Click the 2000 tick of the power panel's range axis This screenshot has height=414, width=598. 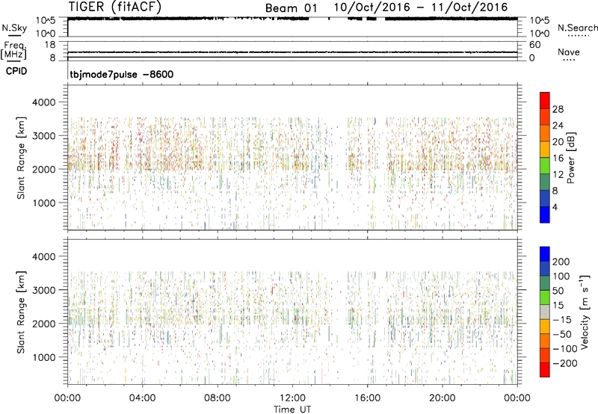[x=44, y=169]
